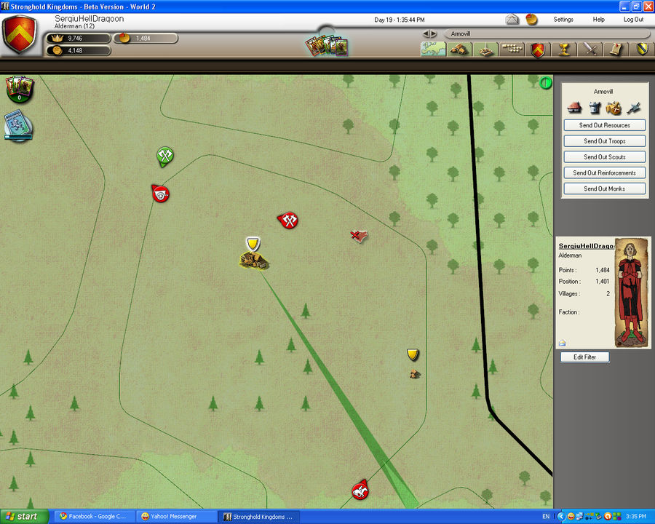Click the red crossed-axes marker on the map
Viewport: 655px width, 524px height.
click(x=287, y=220)
